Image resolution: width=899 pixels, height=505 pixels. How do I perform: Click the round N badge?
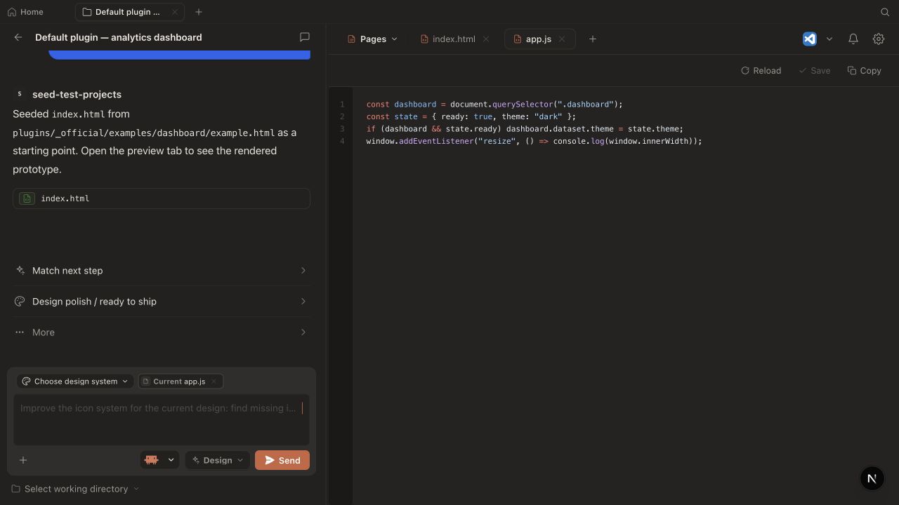point(872,478)
